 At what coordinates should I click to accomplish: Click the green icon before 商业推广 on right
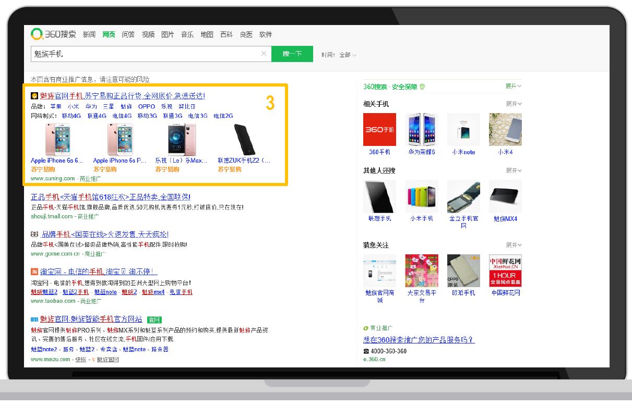tap(366, 328)
